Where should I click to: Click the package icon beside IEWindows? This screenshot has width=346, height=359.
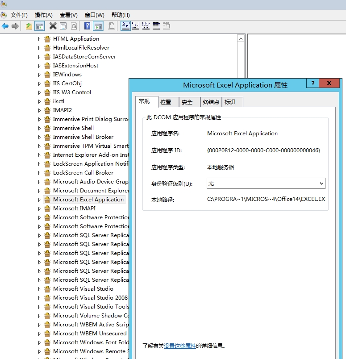[47, 75]
